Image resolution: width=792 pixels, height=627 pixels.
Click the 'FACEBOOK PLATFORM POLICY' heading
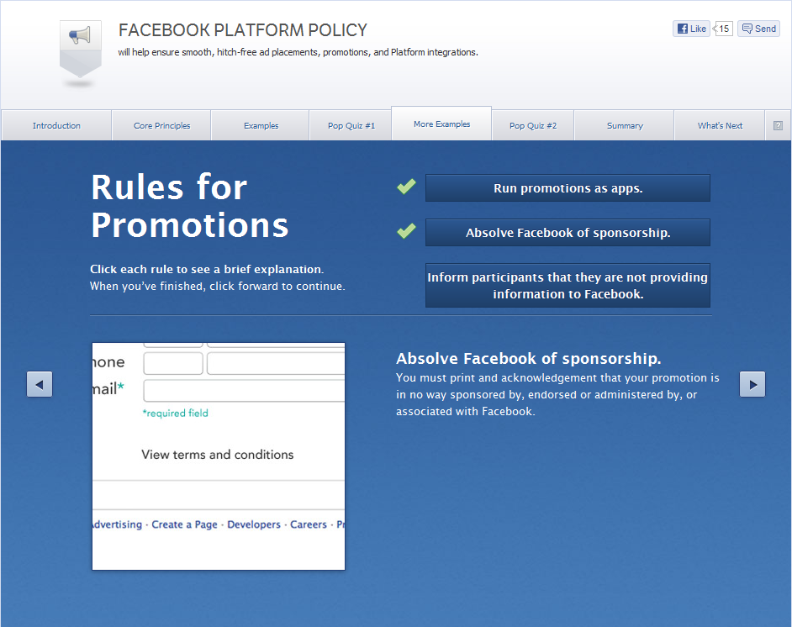[243, 30]
